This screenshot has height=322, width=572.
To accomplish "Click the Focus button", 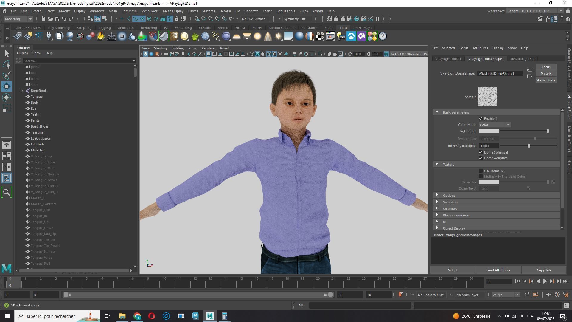I will tap(546, 67).
